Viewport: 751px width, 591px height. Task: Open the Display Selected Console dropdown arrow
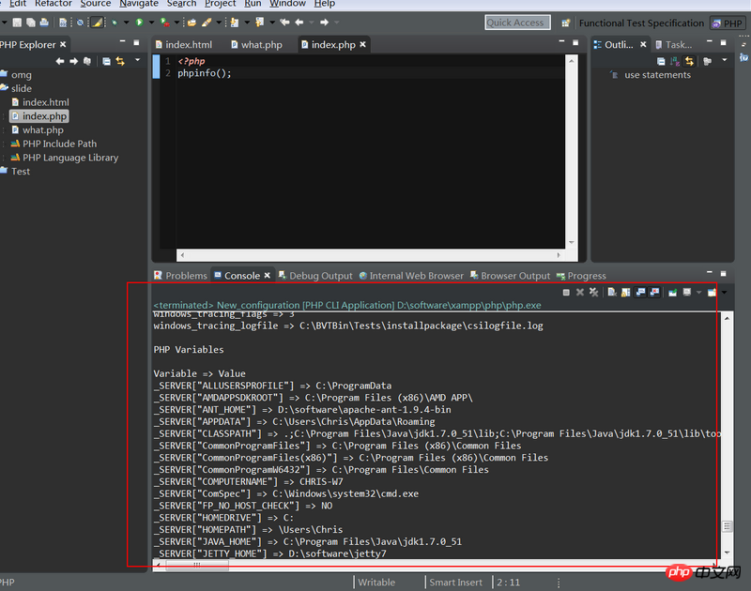[x=698, y=293]
